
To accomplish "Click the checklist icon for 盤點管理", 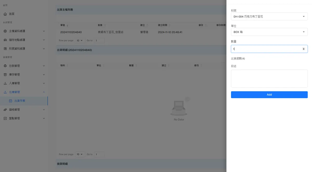I will 5,118.
